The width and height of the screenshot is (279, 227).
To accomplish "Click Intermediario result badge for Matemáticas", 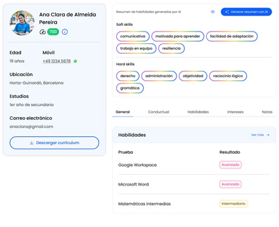I will tap(233, 204).
